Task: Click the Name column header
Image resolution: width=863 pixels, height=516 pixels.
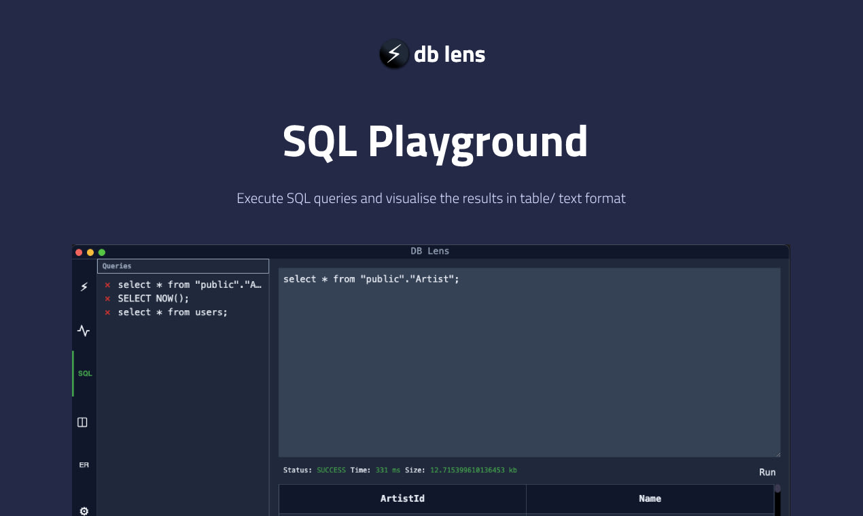Action: pyautogui.click(x=650, y=498)
